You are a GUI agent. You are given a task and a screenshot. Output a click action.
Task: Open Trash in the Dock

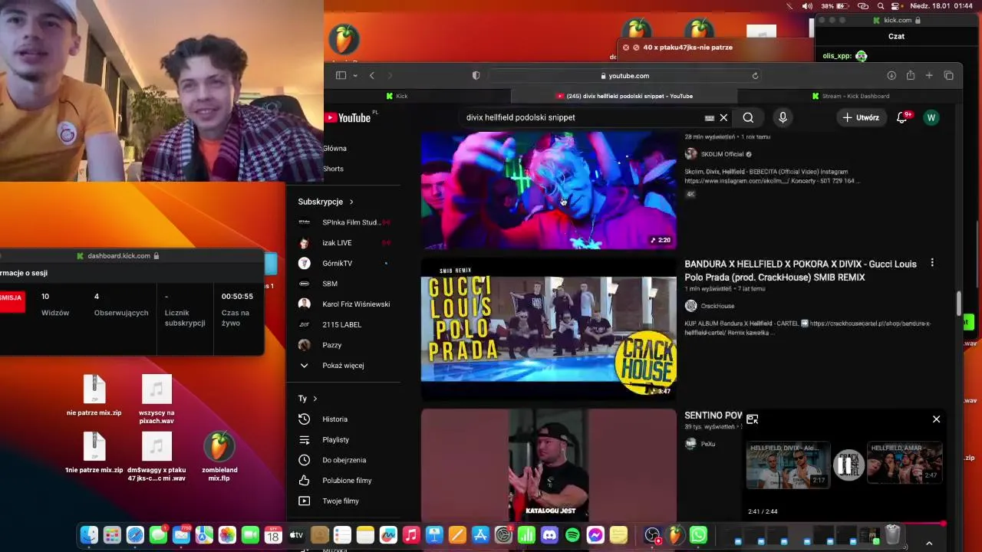click(892, 535)
